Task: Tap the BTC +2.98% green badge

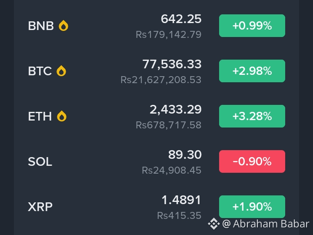Action: tap(252, 71)
